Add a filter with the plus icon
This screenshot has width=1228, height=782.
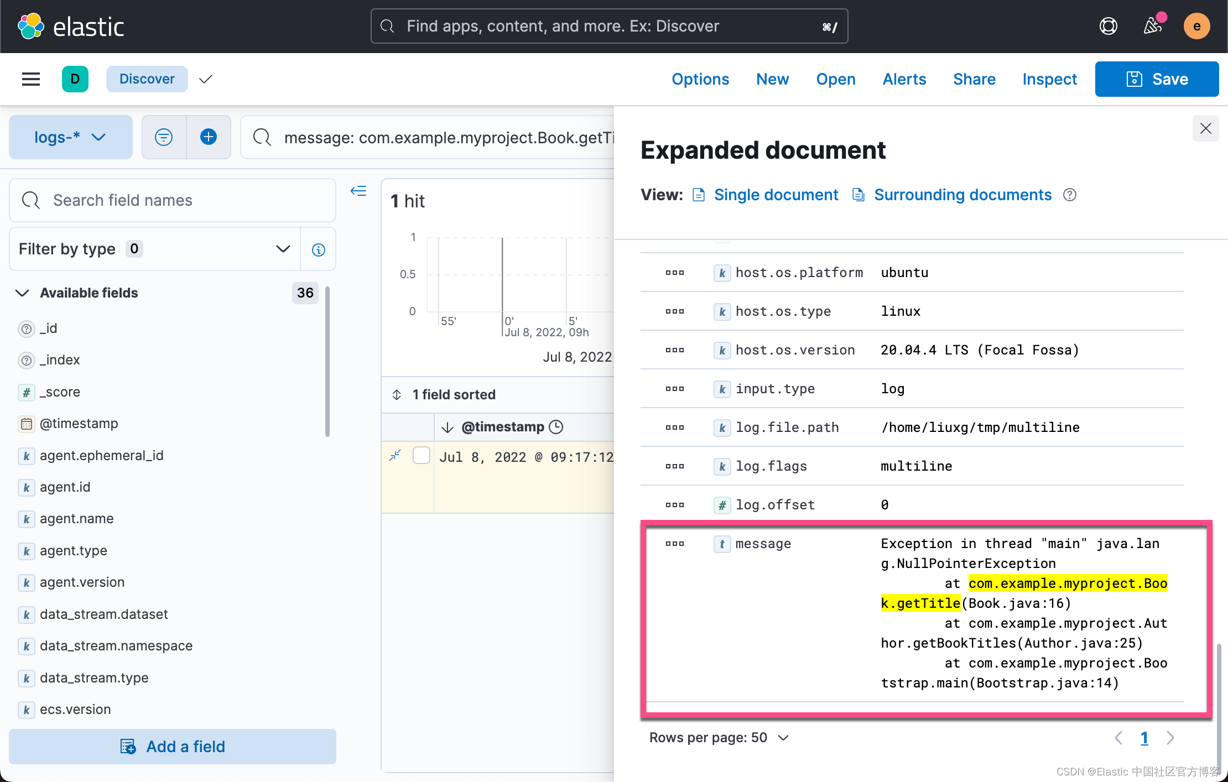(209, 137)
